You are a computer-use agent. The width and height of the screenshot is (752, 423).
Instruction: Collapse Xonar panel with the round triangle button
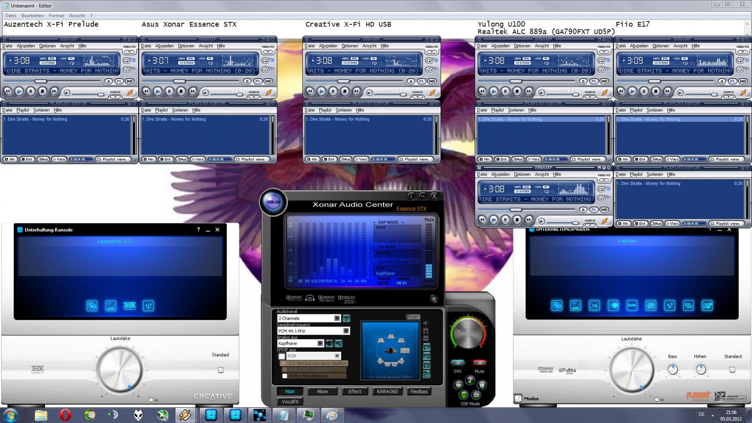click(x=433, y=299)
